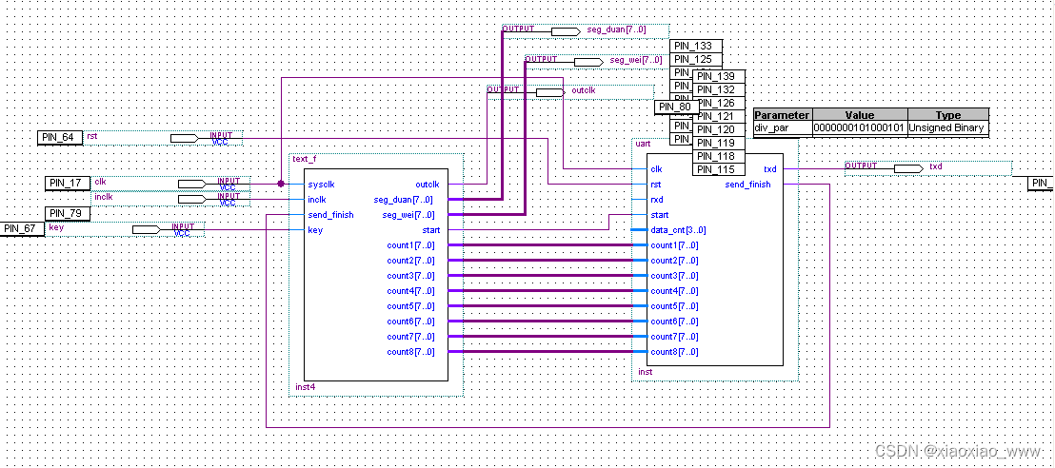Image resolution: width=1055 pixels, height=468 pixels.
Task: Select the data_cnt[3..0] port on uart
Action: coord(678,230)
